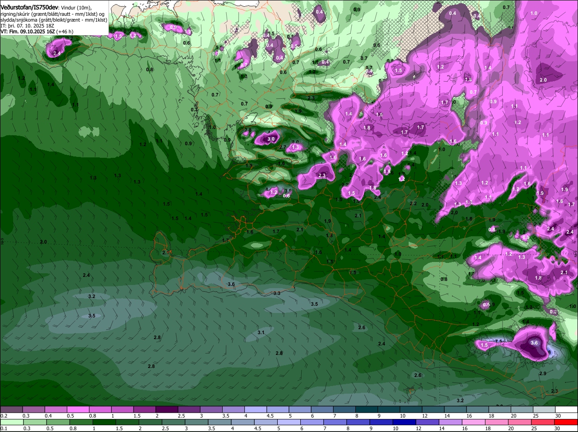Pick lower scale swatch between 16 and 18
The height and width of the screenshot is (432, 578).
click(473, 422)
